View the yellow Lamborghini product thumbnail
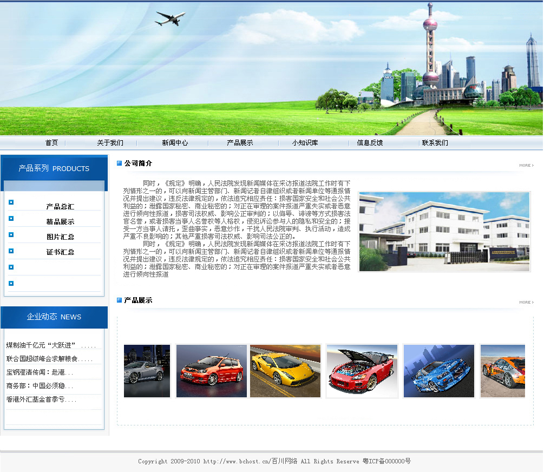Screen dimensions: 544x472 285,371
